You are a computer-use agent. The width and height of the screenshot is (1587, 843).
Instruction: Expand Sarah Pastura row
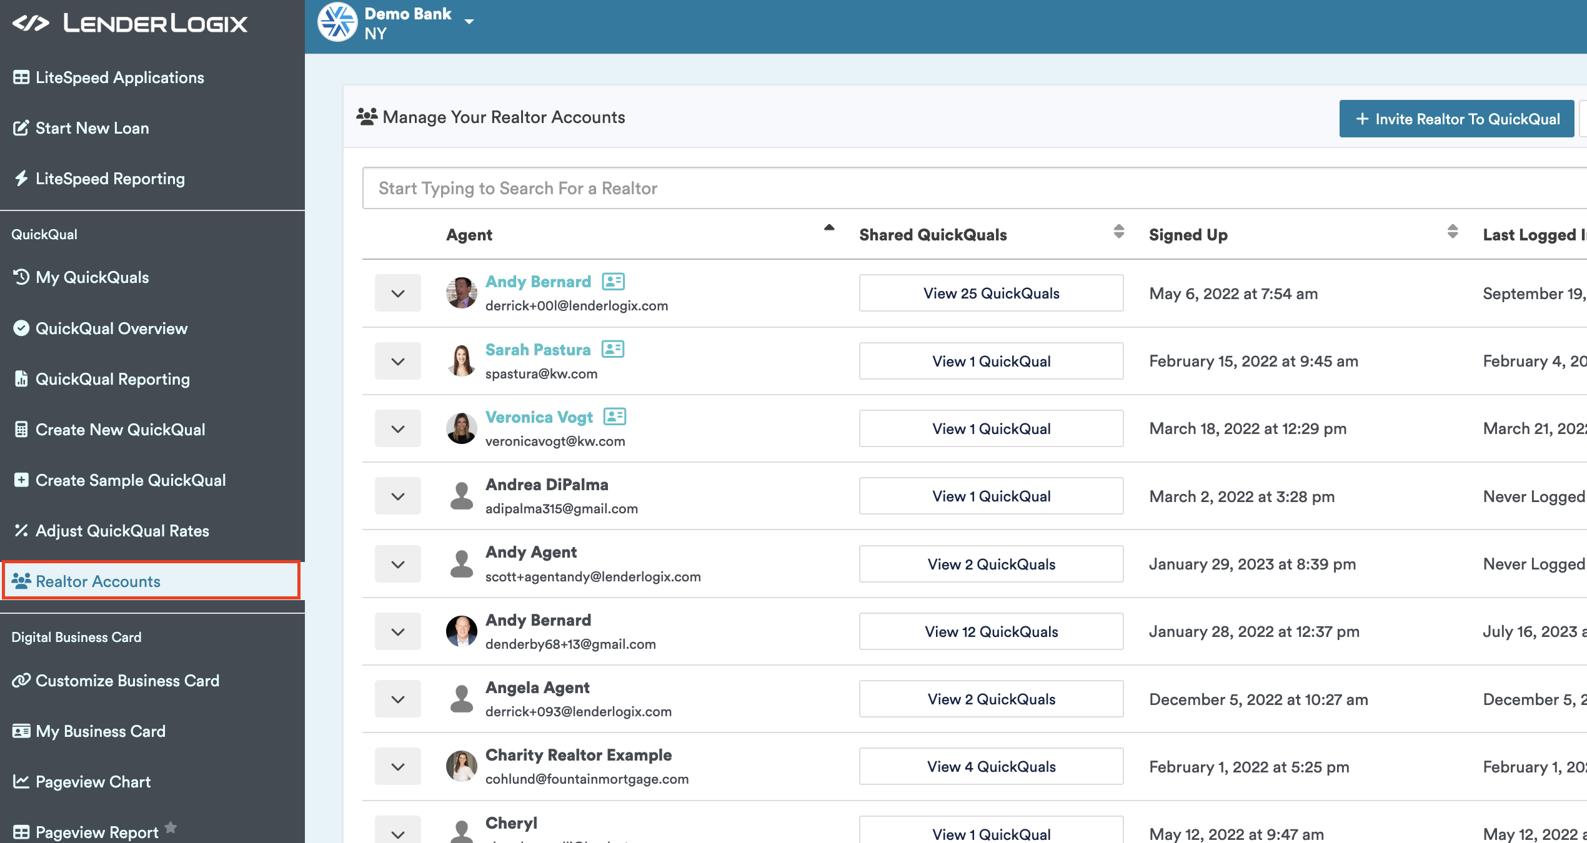pyautogui.click(x=398, y=361)
